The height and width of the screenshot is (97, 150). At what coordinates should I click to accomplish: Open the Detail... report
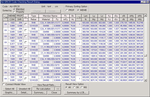(25, 93)
